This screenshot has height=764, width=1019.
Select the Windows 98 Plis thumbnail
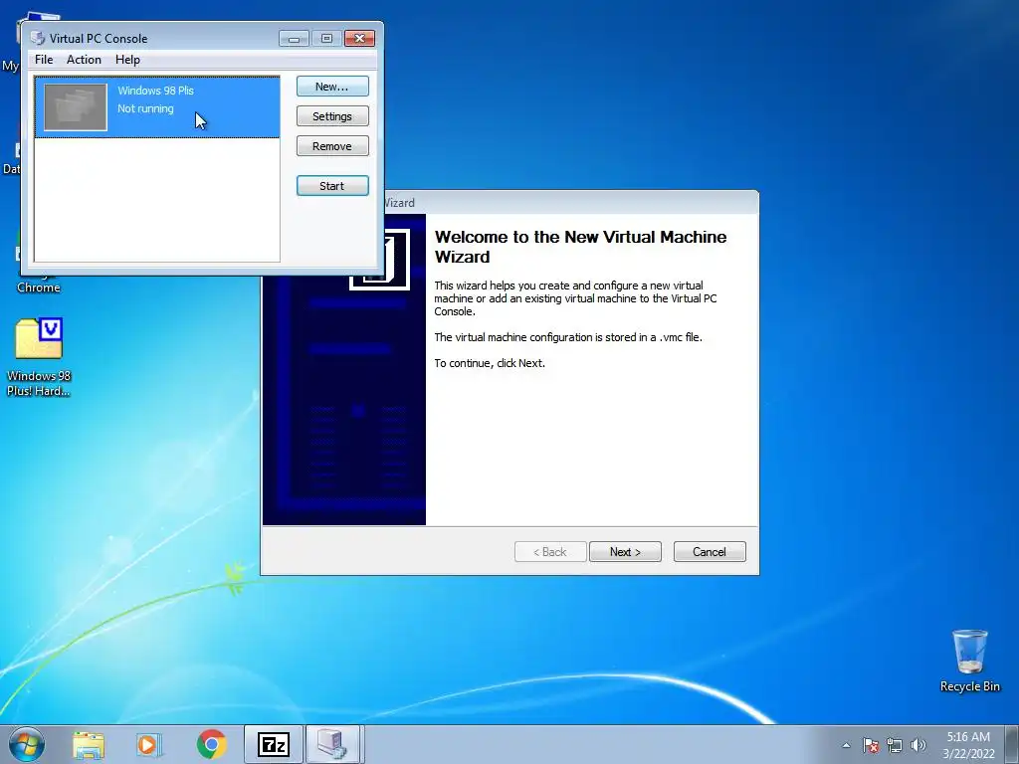(x=76, y=107)
